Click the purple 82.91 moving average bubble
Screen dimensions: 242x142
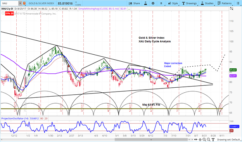[x=233, y=76]
